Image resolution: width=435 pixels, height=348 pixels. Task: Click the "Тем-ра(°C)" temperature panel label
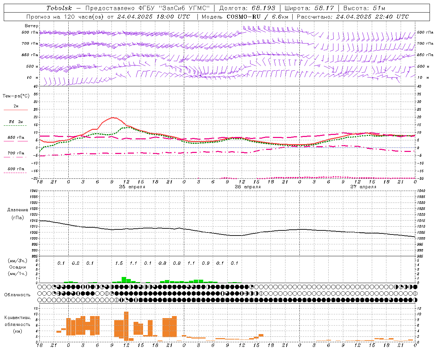coord(16,96)
